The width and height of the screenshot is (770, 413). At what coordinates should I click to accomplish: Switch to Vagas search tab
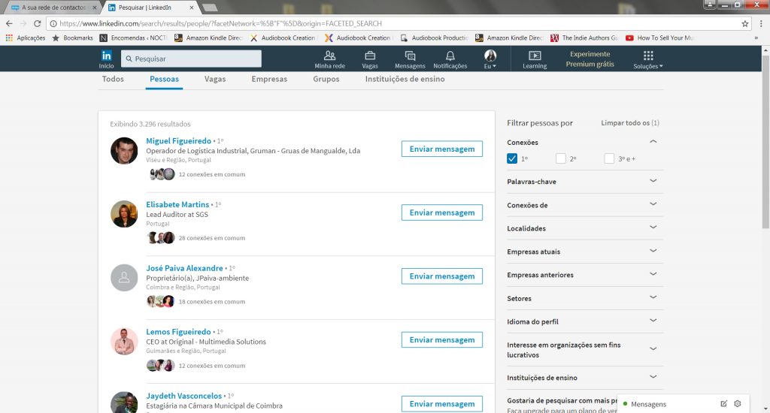tap(215, 79)
